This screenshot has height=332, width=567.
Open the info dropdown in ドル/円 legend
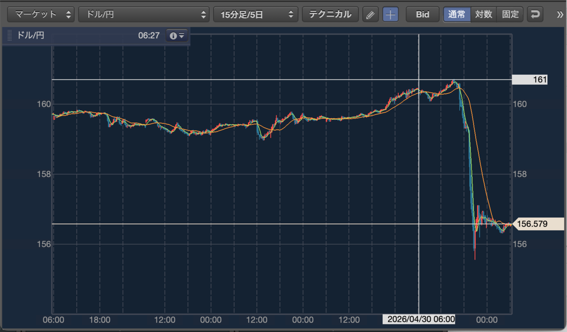(x=177, y=35)
